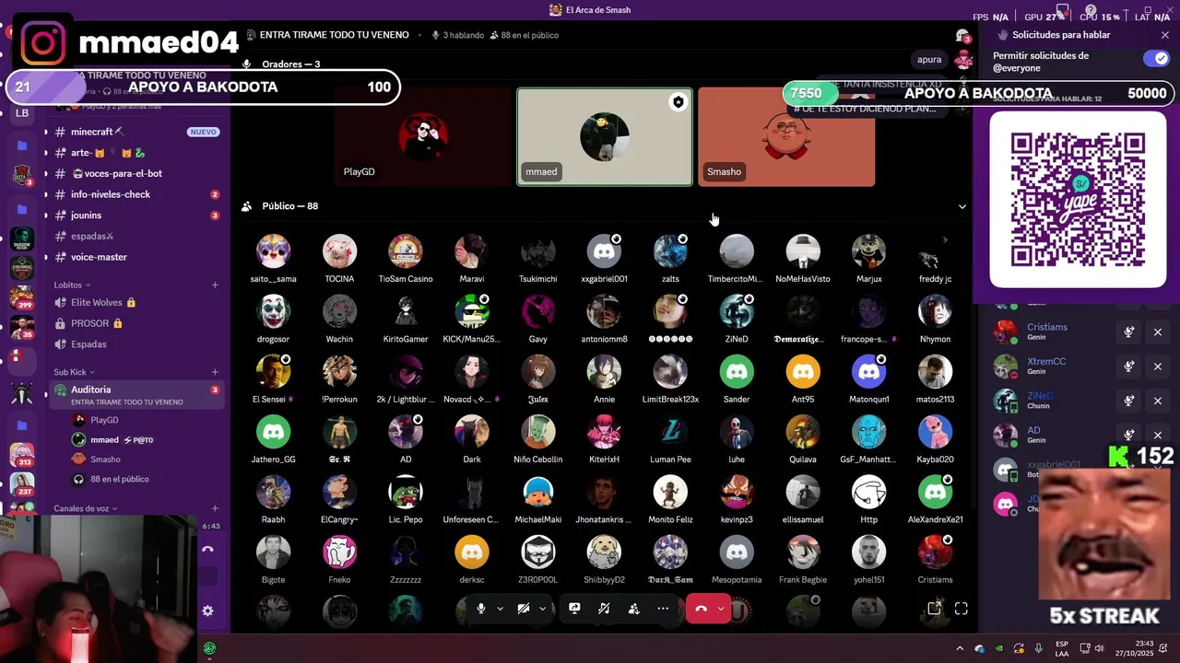The image size is (1180, 663).
Task: Mute the microphone in the call bar
Action: click(480, 609)
